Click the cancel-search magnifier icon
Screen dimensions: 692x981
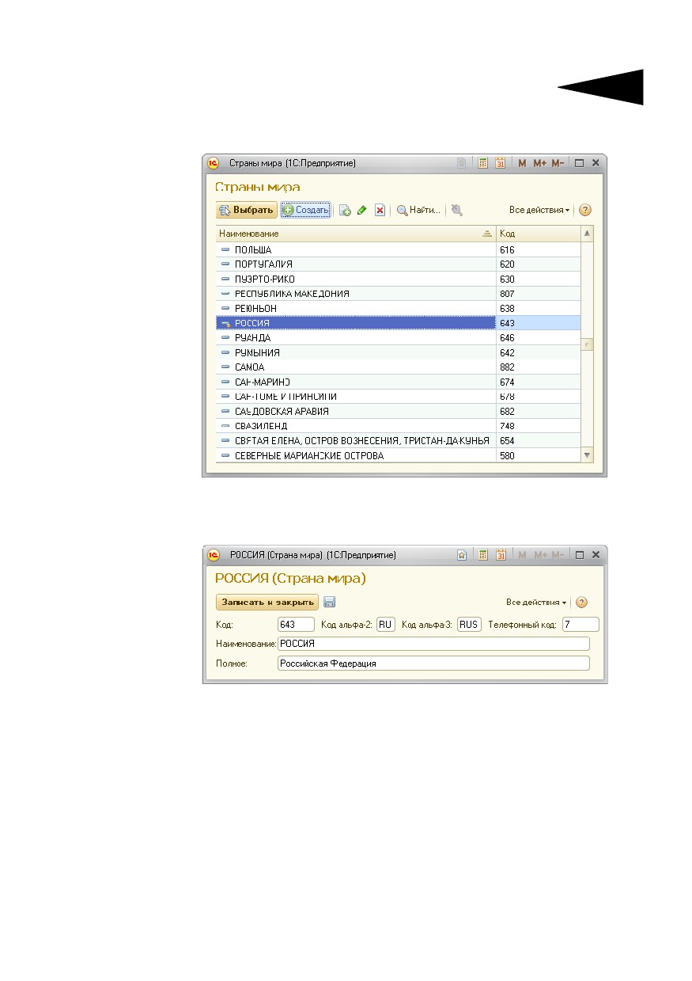(457, 211)
